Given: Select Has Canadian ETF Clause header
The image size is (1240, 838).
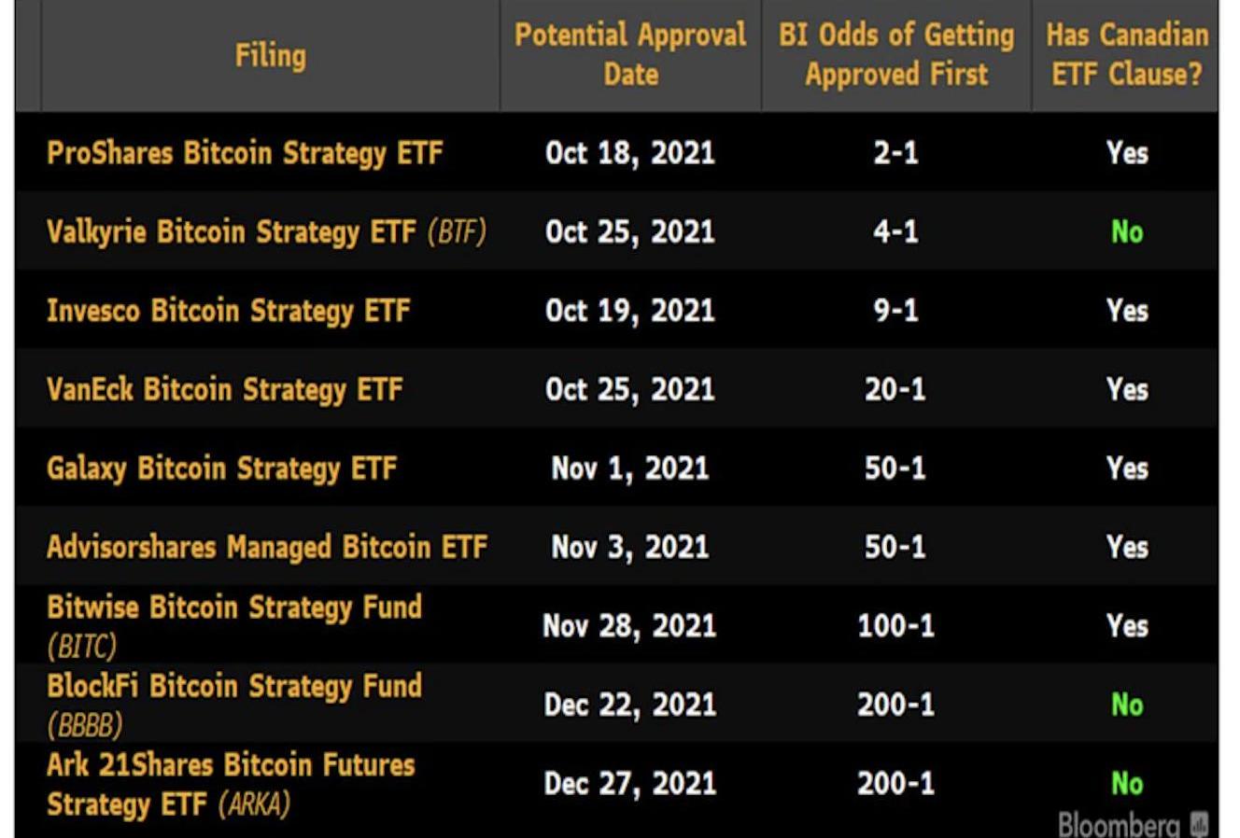Looking at the screenshot, I should point(1126,55).
